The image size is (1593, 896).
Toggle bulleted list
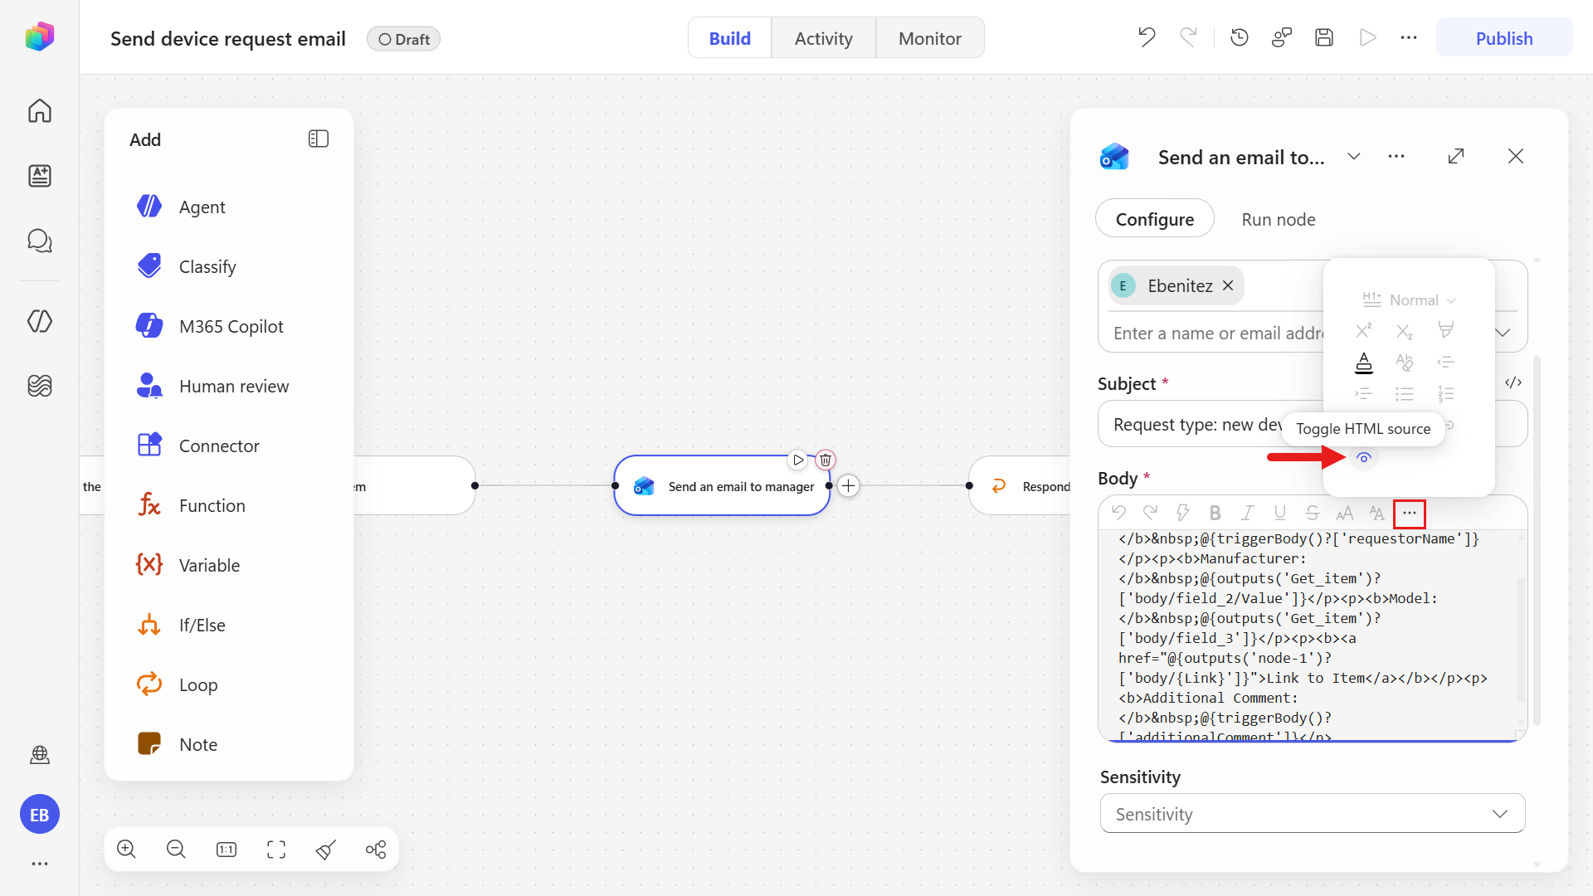[1405, 393]
